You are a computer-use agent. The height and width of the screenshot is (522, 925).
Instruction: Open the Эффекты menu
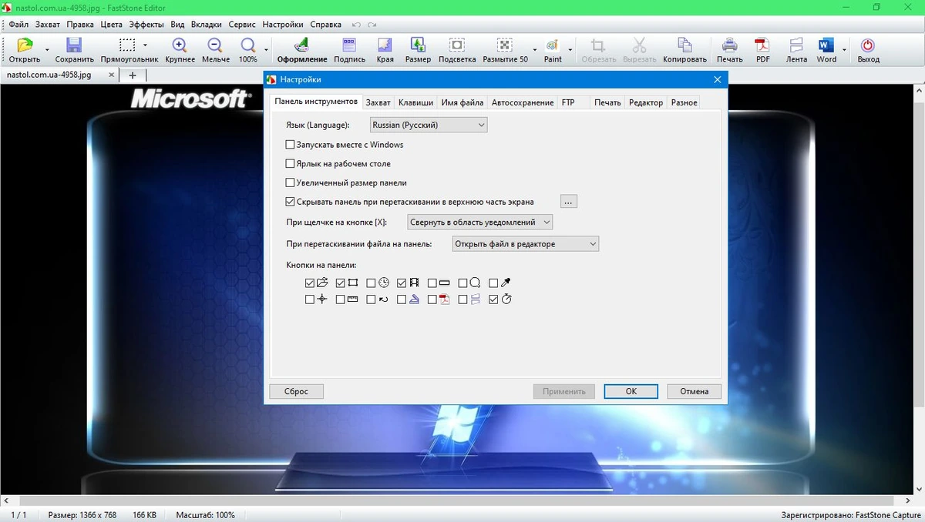point(146,25)
